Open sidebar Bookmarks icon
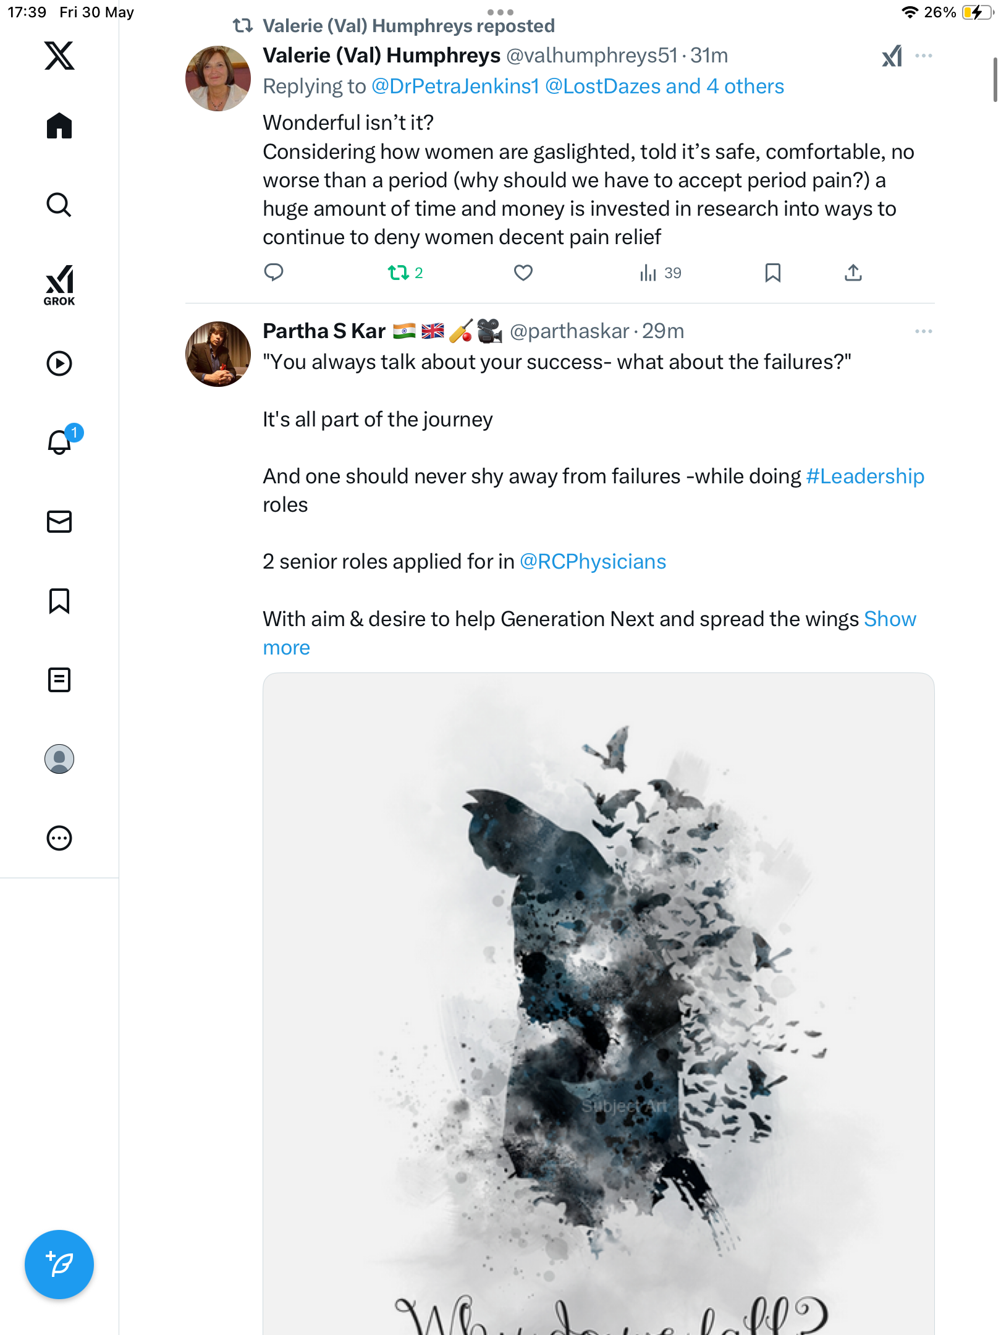The width and height of the screenshot is (1001, 1335). [59, 601]
